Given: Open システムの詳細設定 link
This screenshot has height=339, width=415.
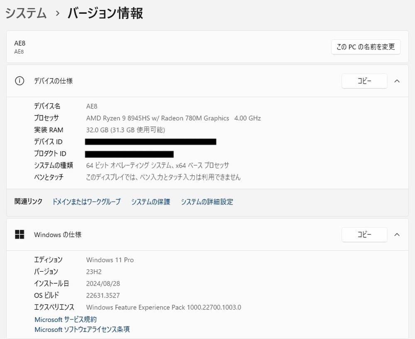Looking at the screenshot, I should tap(207, 202).
